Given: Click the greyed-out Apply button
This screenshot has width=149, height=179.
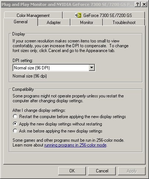Looking at the screenshot, I should (x=132, y=171).
